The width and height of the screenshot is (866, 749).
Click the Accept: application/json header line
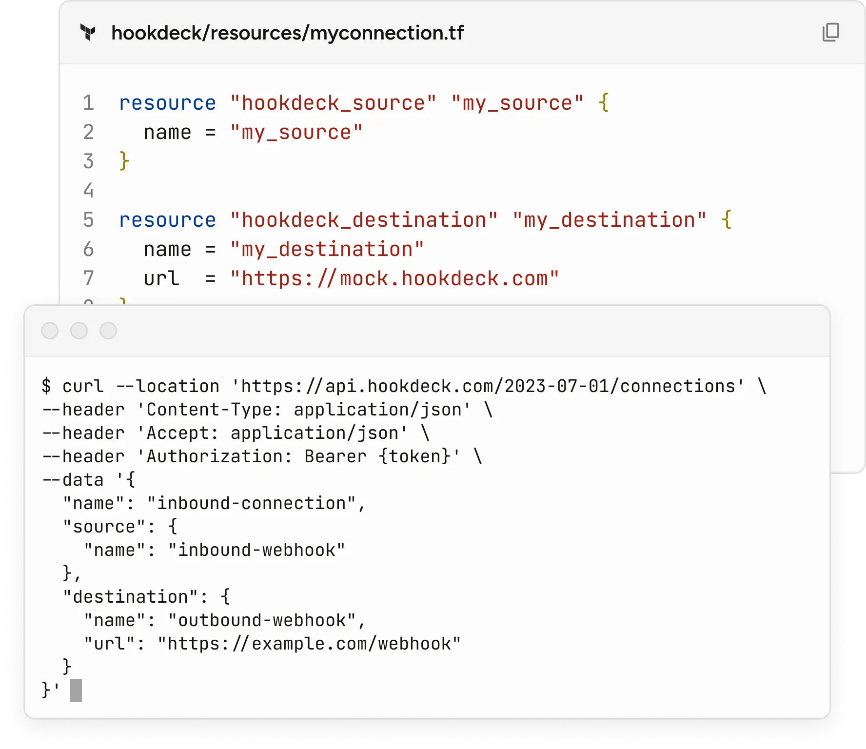(x=236, y=433)
